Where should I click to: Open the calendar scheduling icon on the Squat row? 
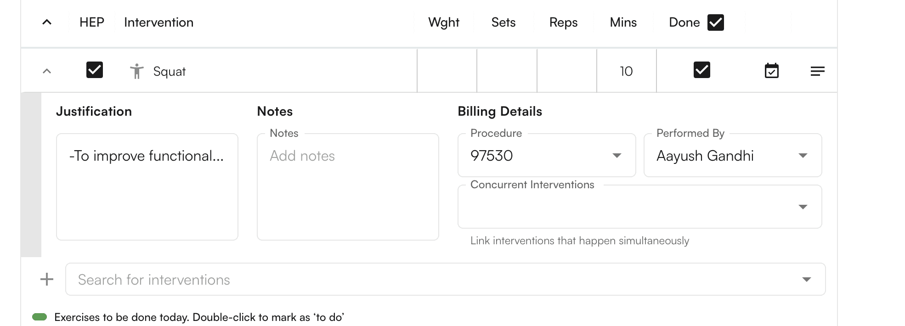pyautogui.click(x=772, y=71)
